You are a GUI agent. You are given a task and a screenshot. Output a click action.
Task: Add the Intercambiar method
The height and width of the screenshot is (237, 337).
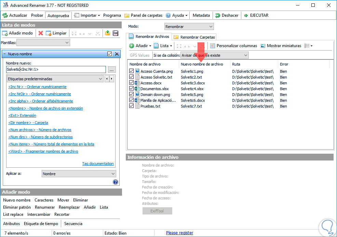[x=39, y=214]
